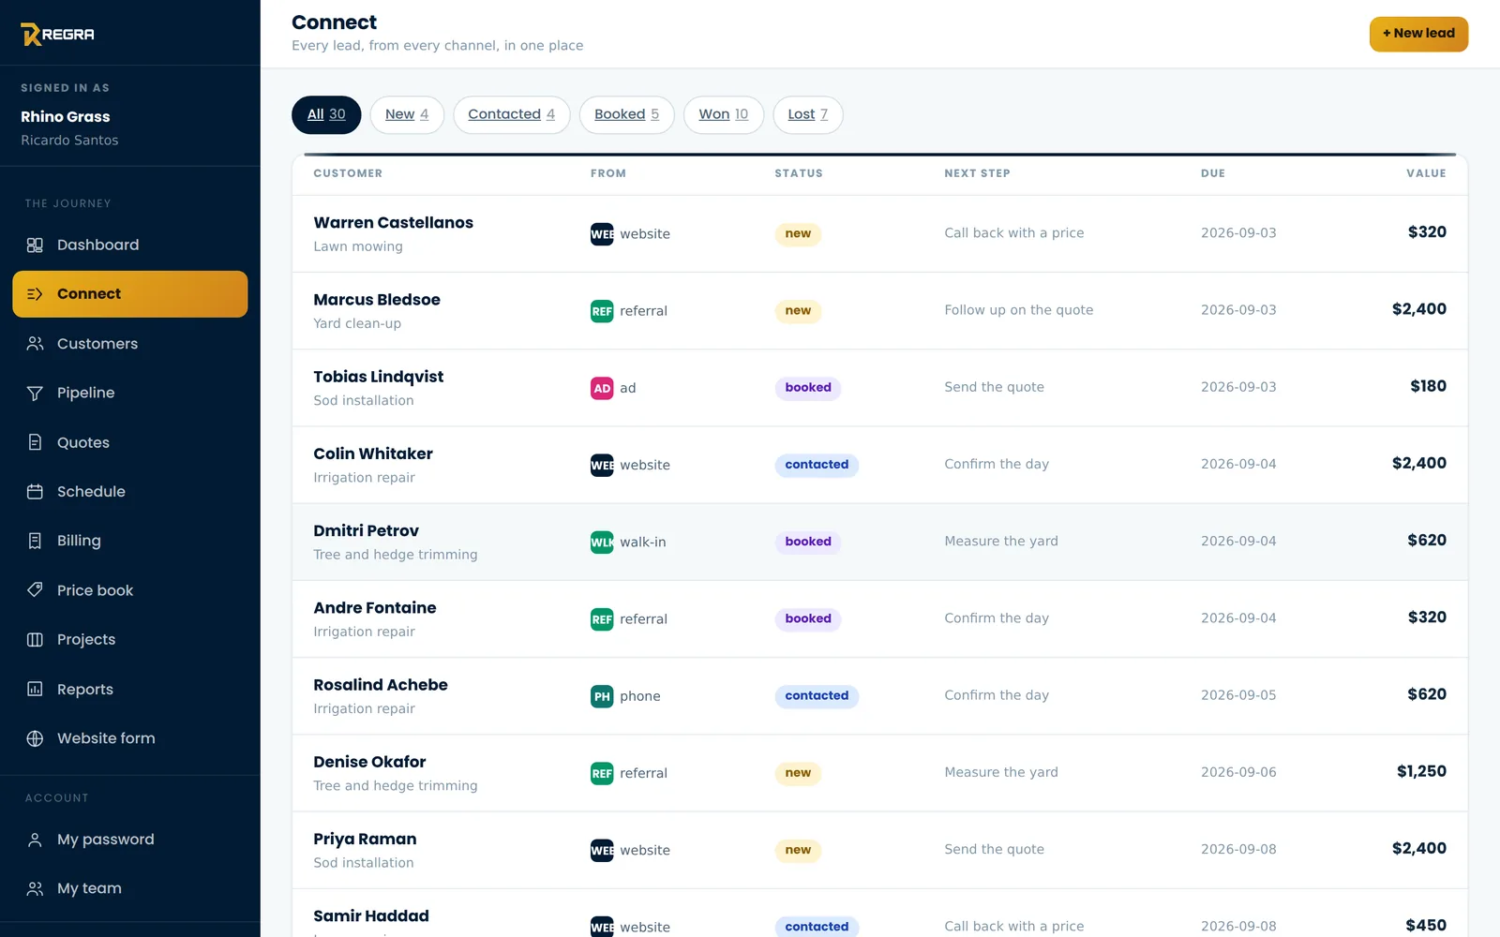The width and height of the screenshot is (1500, 937).
Task: Open the Schedule calendar icon
Action: 35,491
